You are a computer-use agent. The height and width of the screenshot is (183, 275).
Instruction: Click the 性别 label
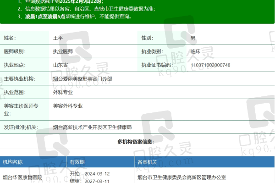[147, 38]
